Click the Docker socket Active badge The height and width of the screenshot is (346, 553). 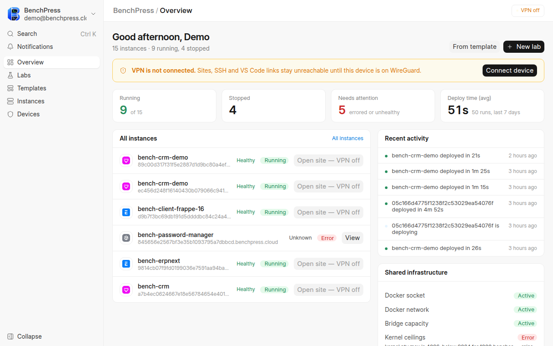pos(526,296)
